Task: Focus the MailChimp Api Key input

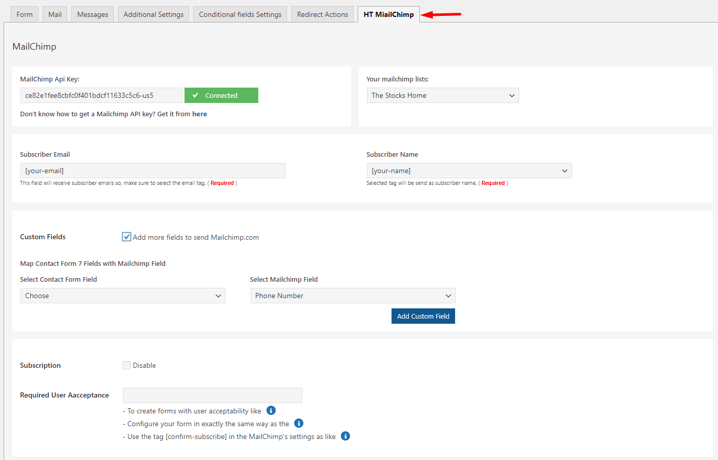Action: [101, 95]
